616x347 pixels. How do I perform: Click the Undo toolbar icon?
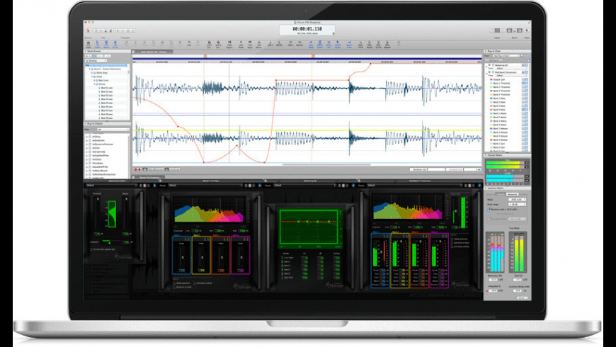189,44
